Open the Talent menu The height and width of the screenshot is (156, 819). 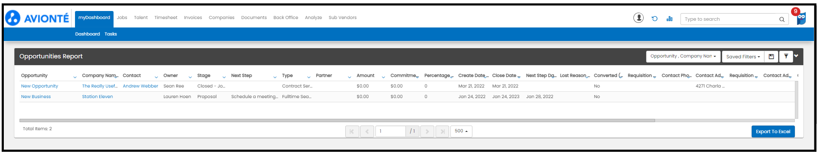coord(141,18)
